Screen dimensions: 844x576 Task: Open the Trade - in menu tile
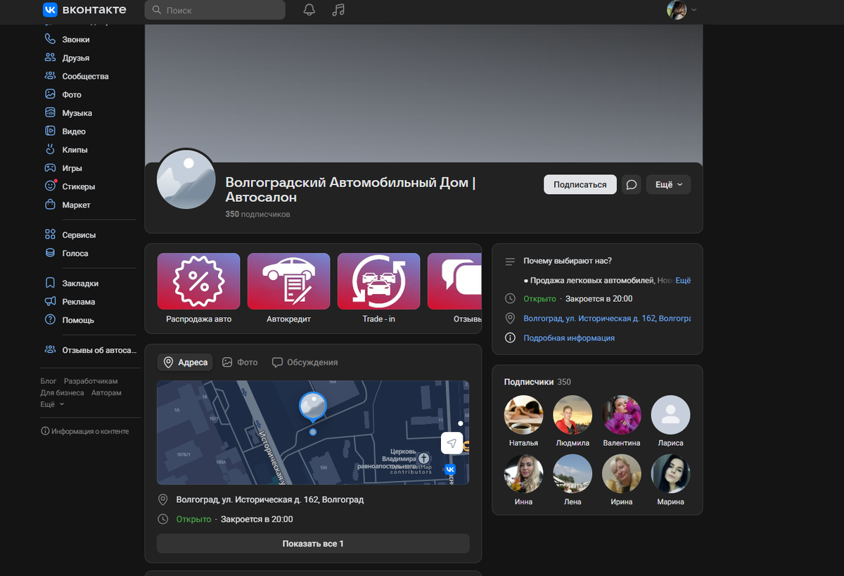coord(378,289)
